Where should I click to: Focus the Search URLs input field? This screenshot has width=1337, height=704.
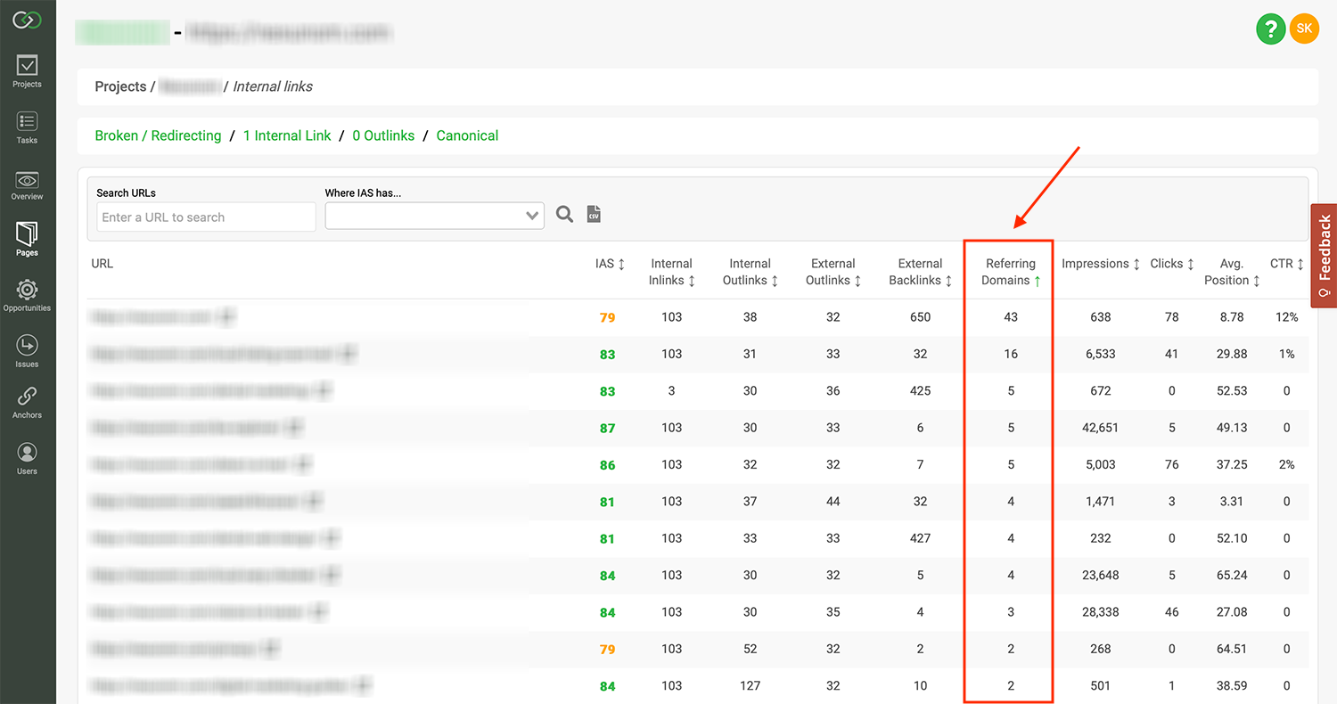pos(206,217)
